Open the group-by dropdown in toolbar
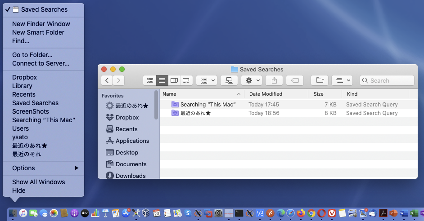424x221 pixels. click(207, 80)
